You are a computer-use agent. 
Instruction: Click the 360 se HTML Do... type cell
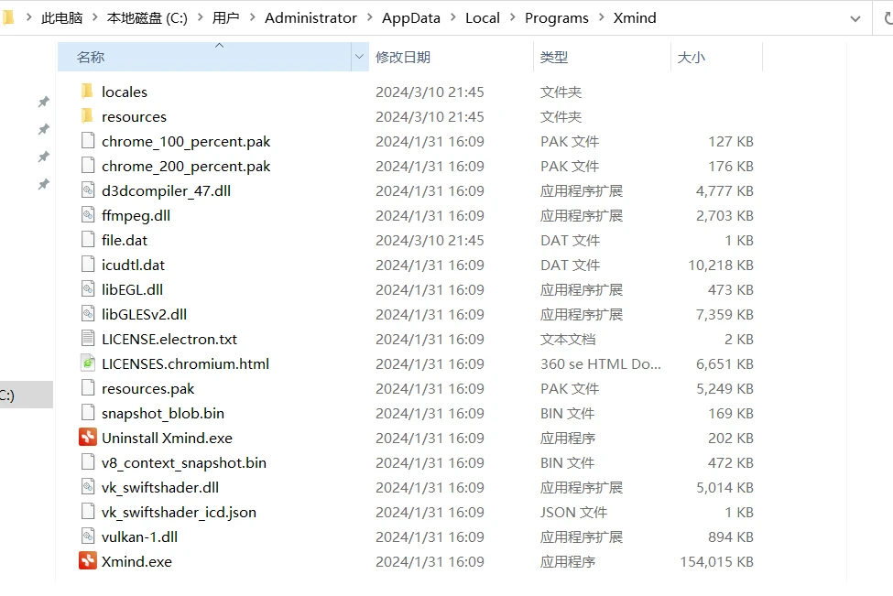click(x=600, y=363)
